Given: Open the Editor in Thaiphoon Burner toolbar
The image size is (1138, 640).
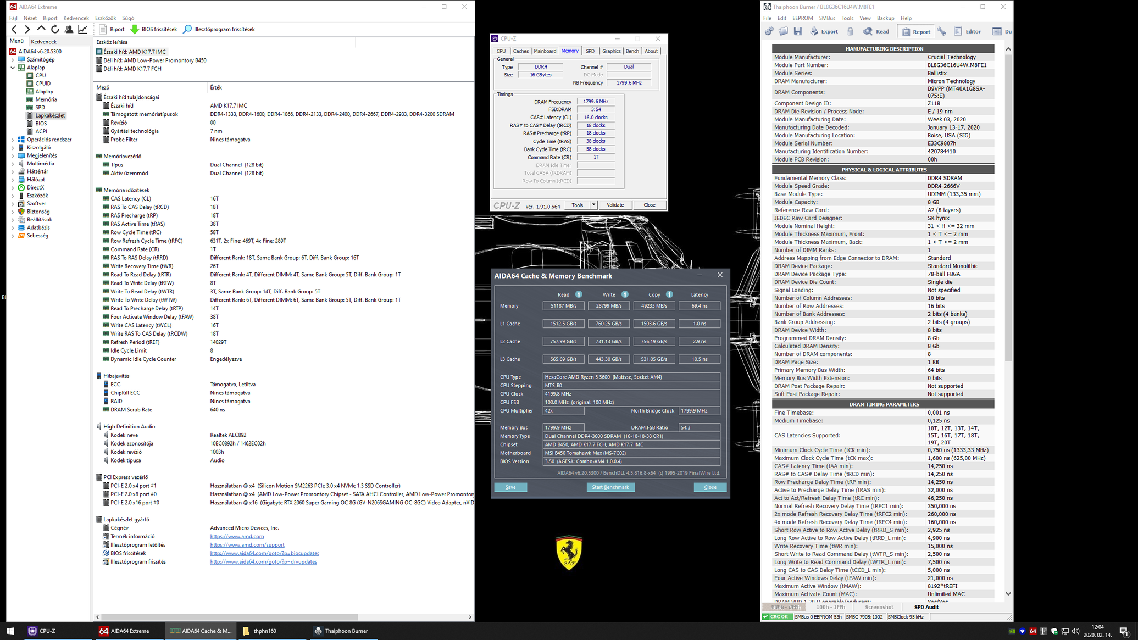Looking at the screenshot, I should pos(968,31).
